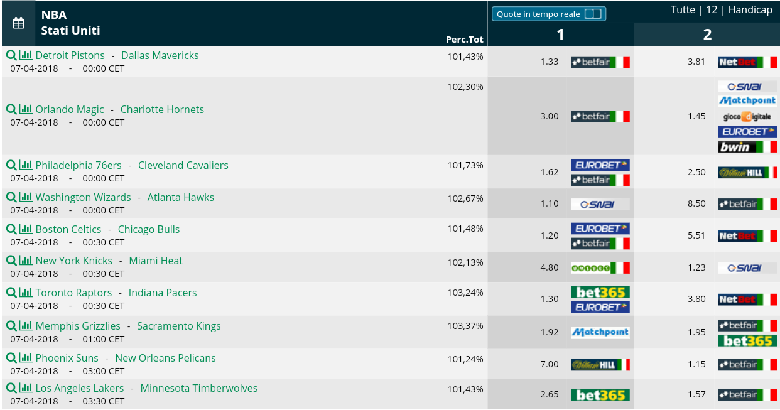780x410 pixels.
Task: Open stats chart icon for Phoenix Suns
Action: tap(26, 358)
